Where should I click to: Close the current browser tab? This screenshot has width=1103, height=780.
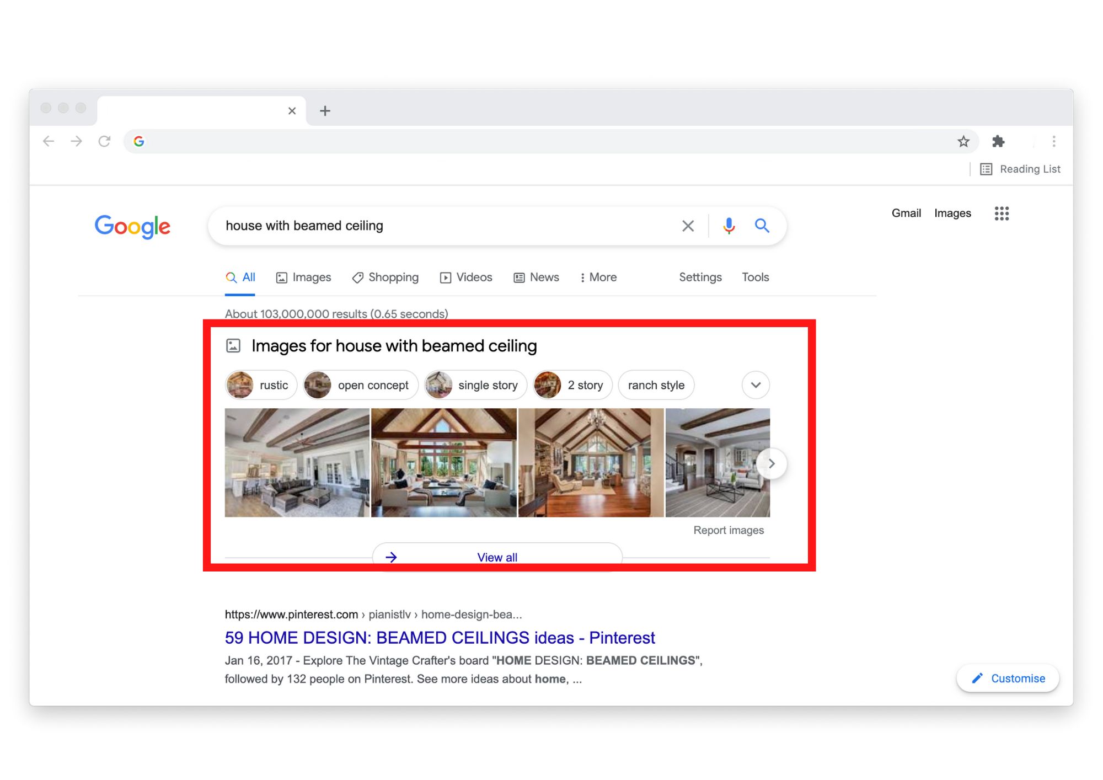292,111
